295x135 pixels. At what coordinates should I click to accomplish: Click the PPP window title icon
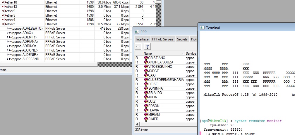137,32
